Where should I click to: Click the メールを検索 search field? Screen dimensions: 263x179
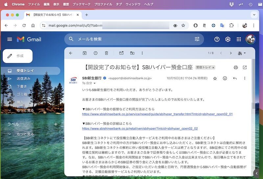click(x=131, y=39)
